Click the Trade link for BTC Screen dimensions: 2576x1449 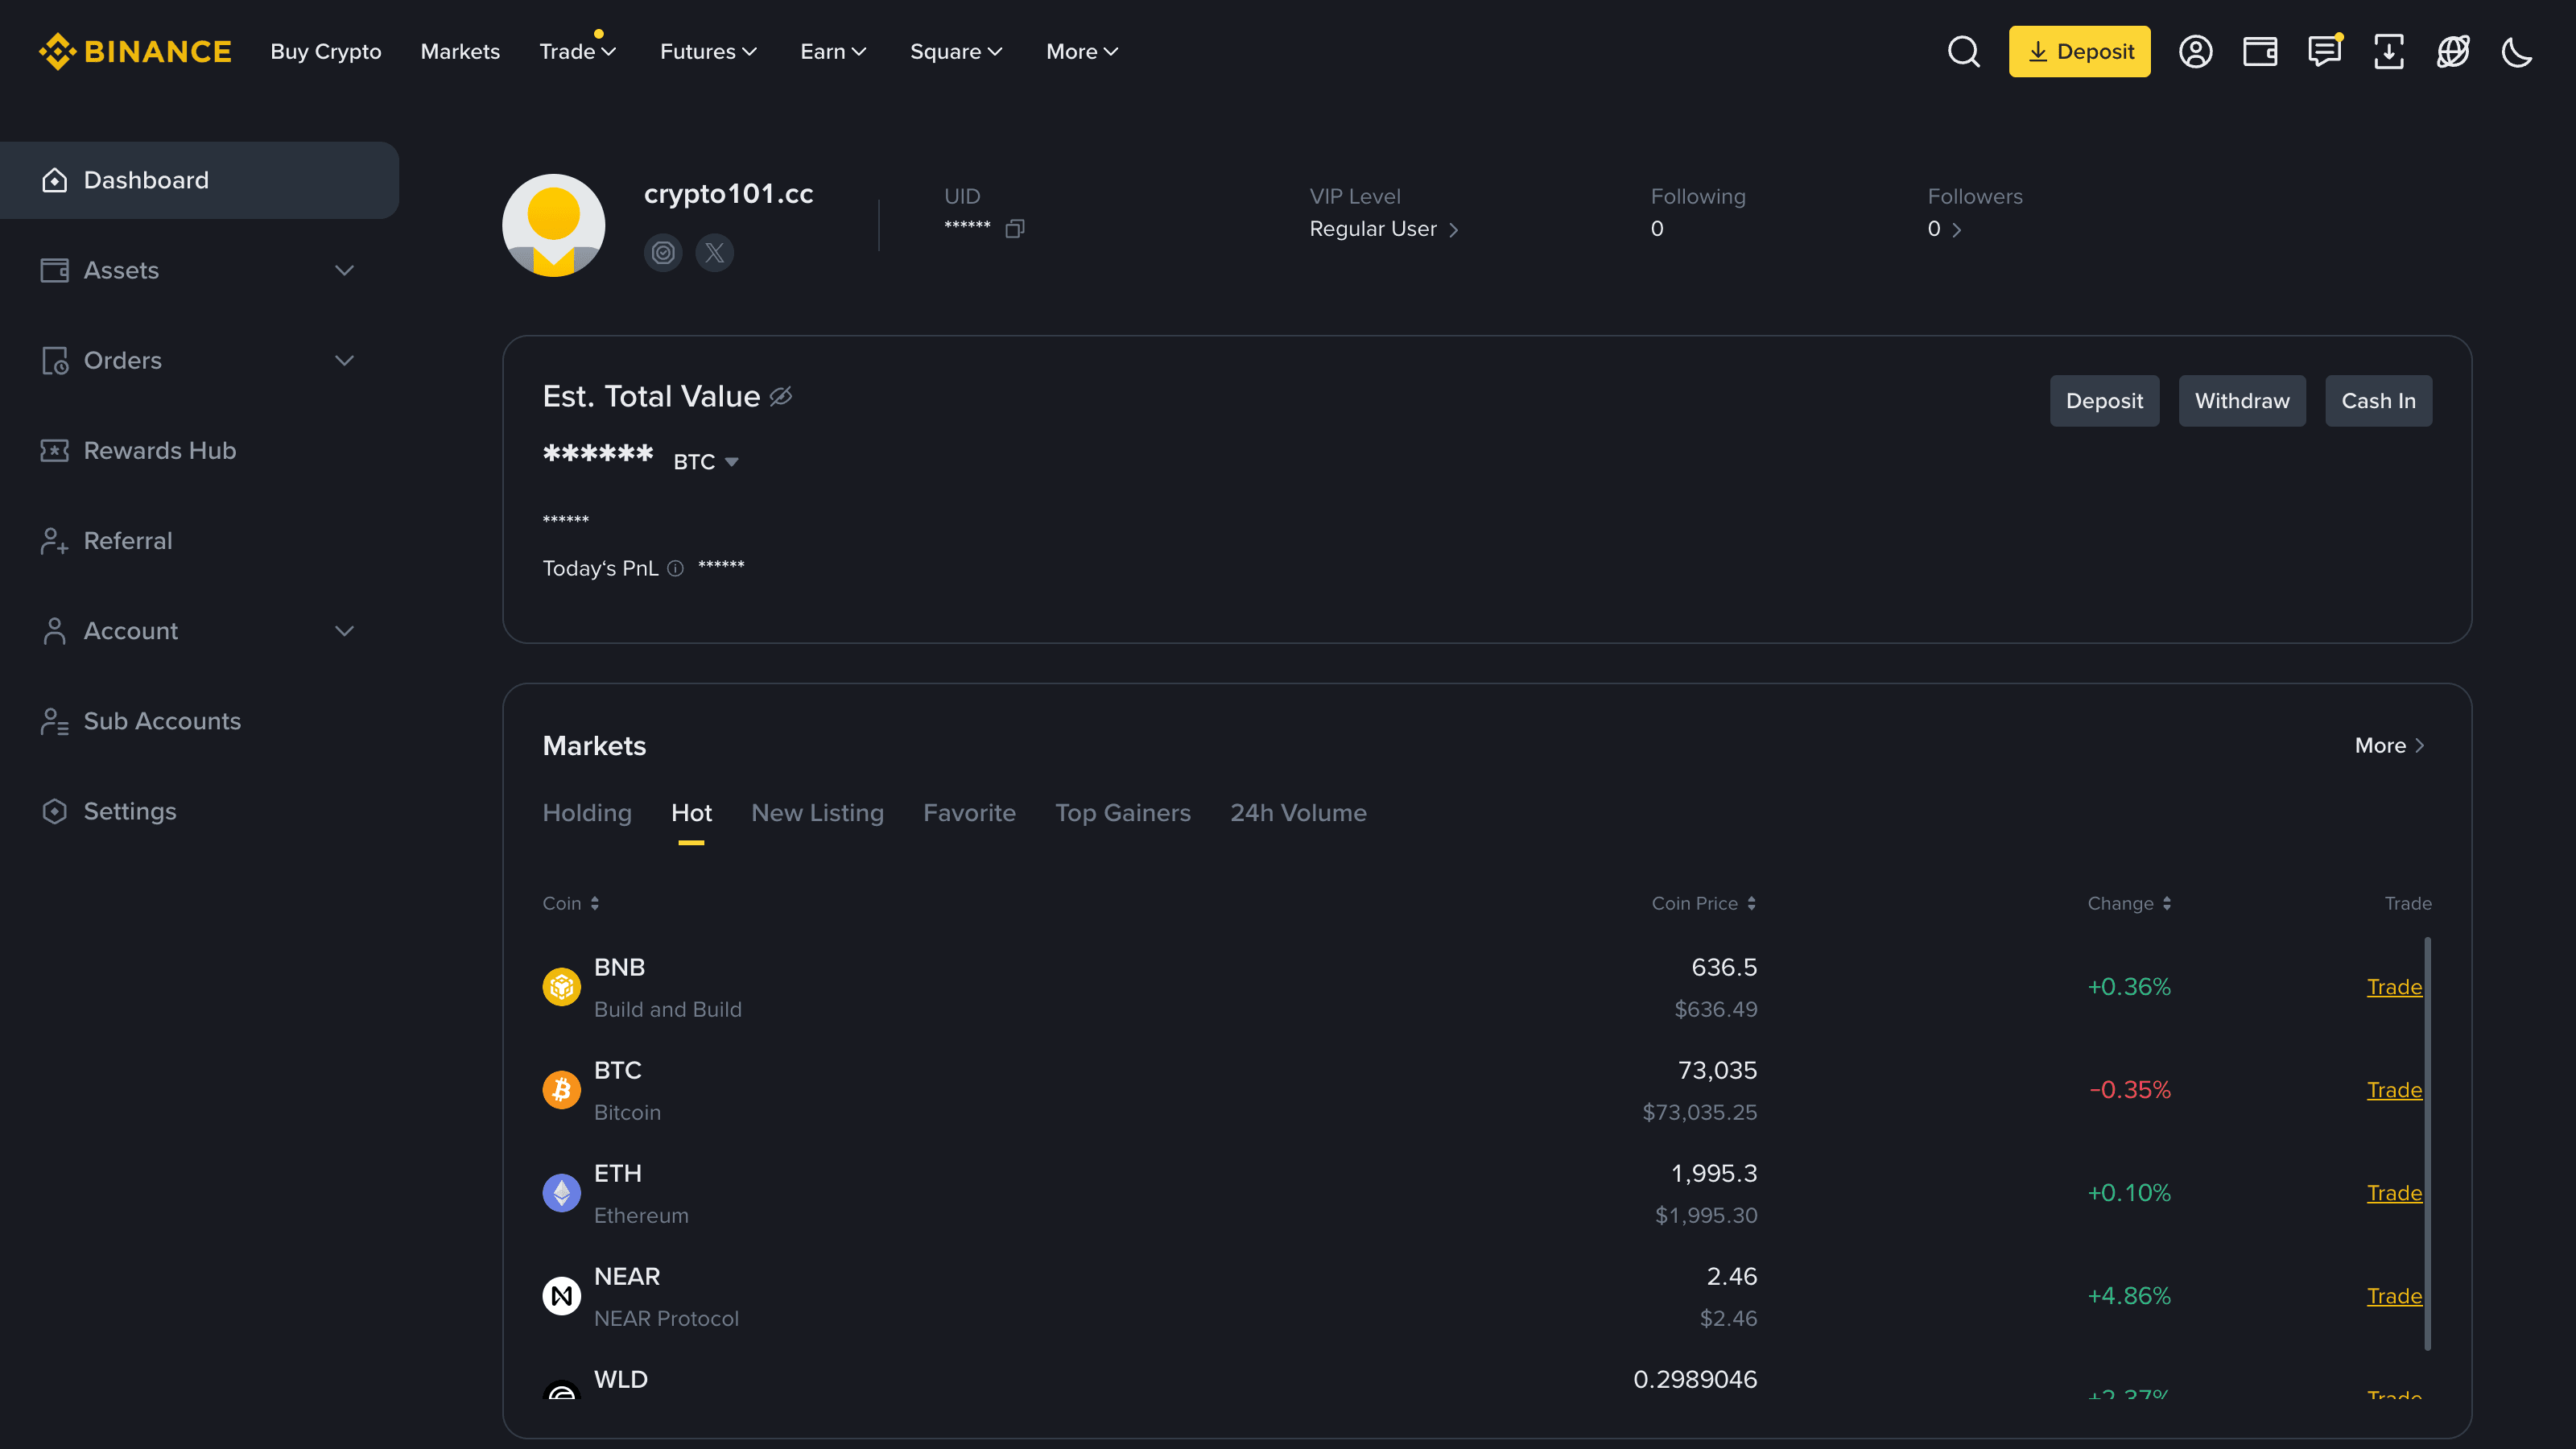coord(2394,1090)
